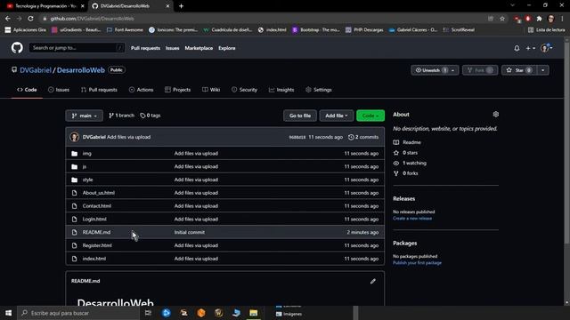
Task: Click the Register.html file icon
Action: click(75, 245)
